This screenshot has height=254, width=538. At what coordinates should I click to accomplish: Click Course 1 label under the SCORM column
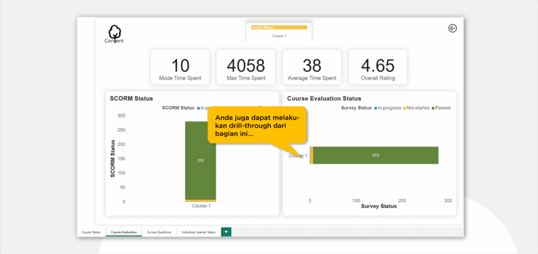click(x=201, y=206)
